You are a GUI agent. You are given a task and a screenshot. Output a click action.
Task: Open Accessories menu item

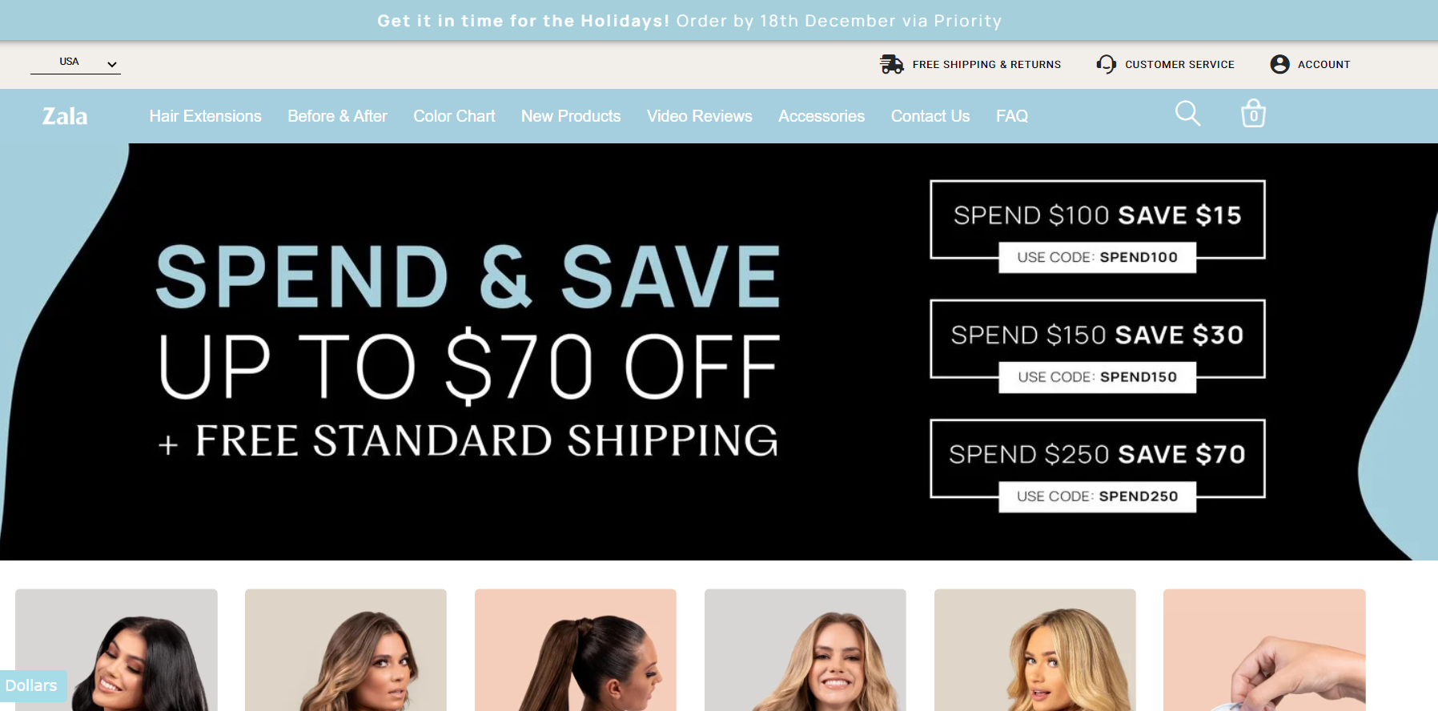pos(821,116)
